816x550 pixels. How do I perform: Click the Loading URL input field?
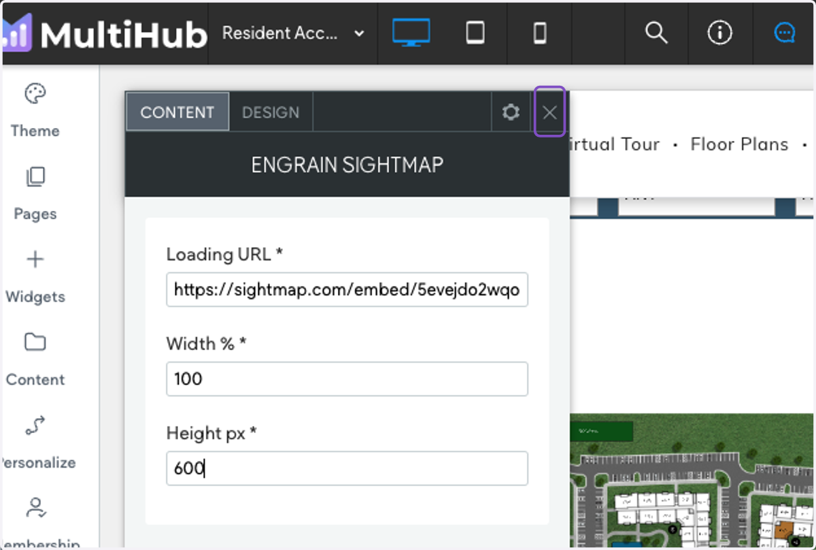[347, 290]
